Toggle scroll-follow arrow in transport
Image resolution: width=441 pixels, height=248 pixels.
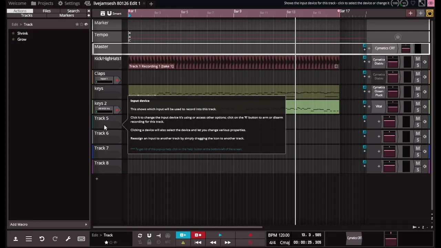pyautogui.click(x=158, y=236)
